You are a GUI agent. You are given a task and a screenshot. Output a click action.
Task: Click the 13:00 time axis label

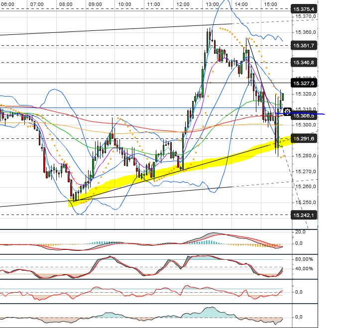point(212,4)
